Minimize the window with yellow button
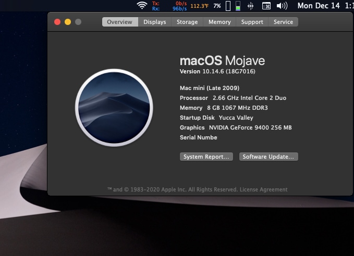This screenshot has width=354, height=256. [x=68, y=22]
